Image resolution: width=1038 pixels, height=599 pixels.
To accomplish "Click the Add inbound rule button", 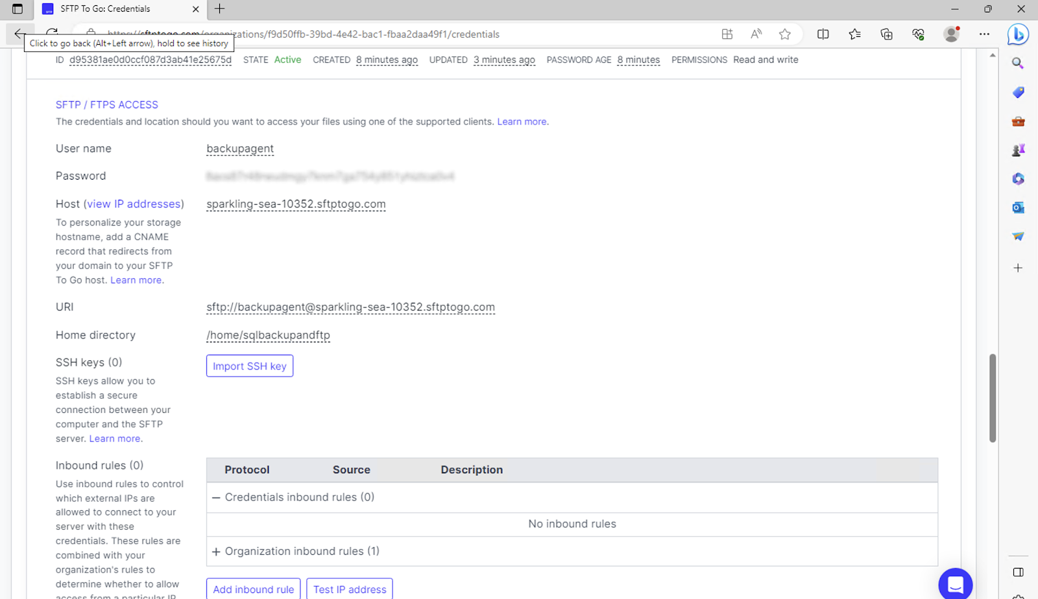I will click(x=253, y=589).
